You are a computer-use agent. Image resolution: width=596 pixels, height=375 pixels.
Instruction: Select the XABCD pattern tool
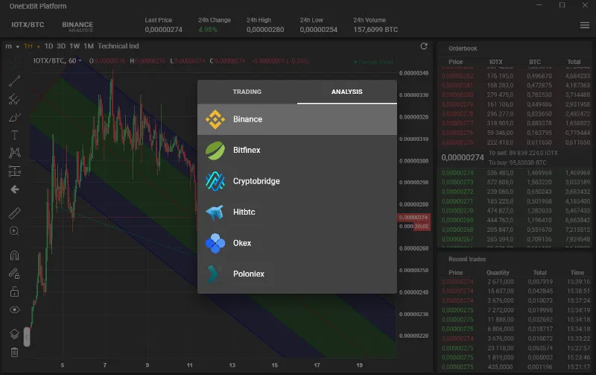point(14,153)
